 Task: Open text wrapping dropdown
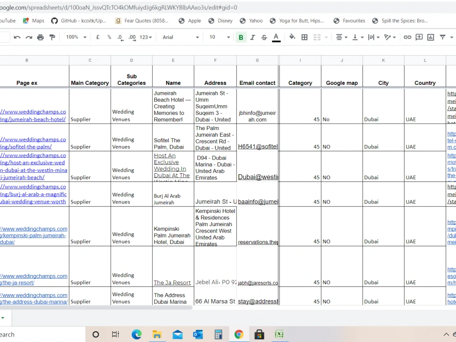[374, 37]
